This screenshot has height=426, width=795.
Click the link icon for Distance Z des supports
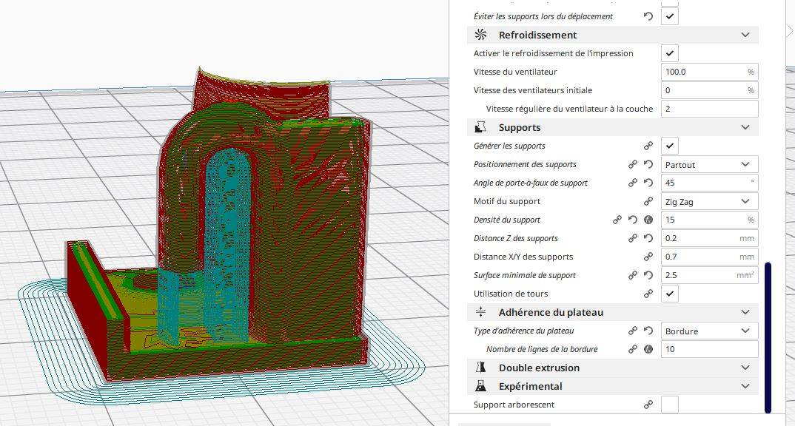tap(633, 238)
